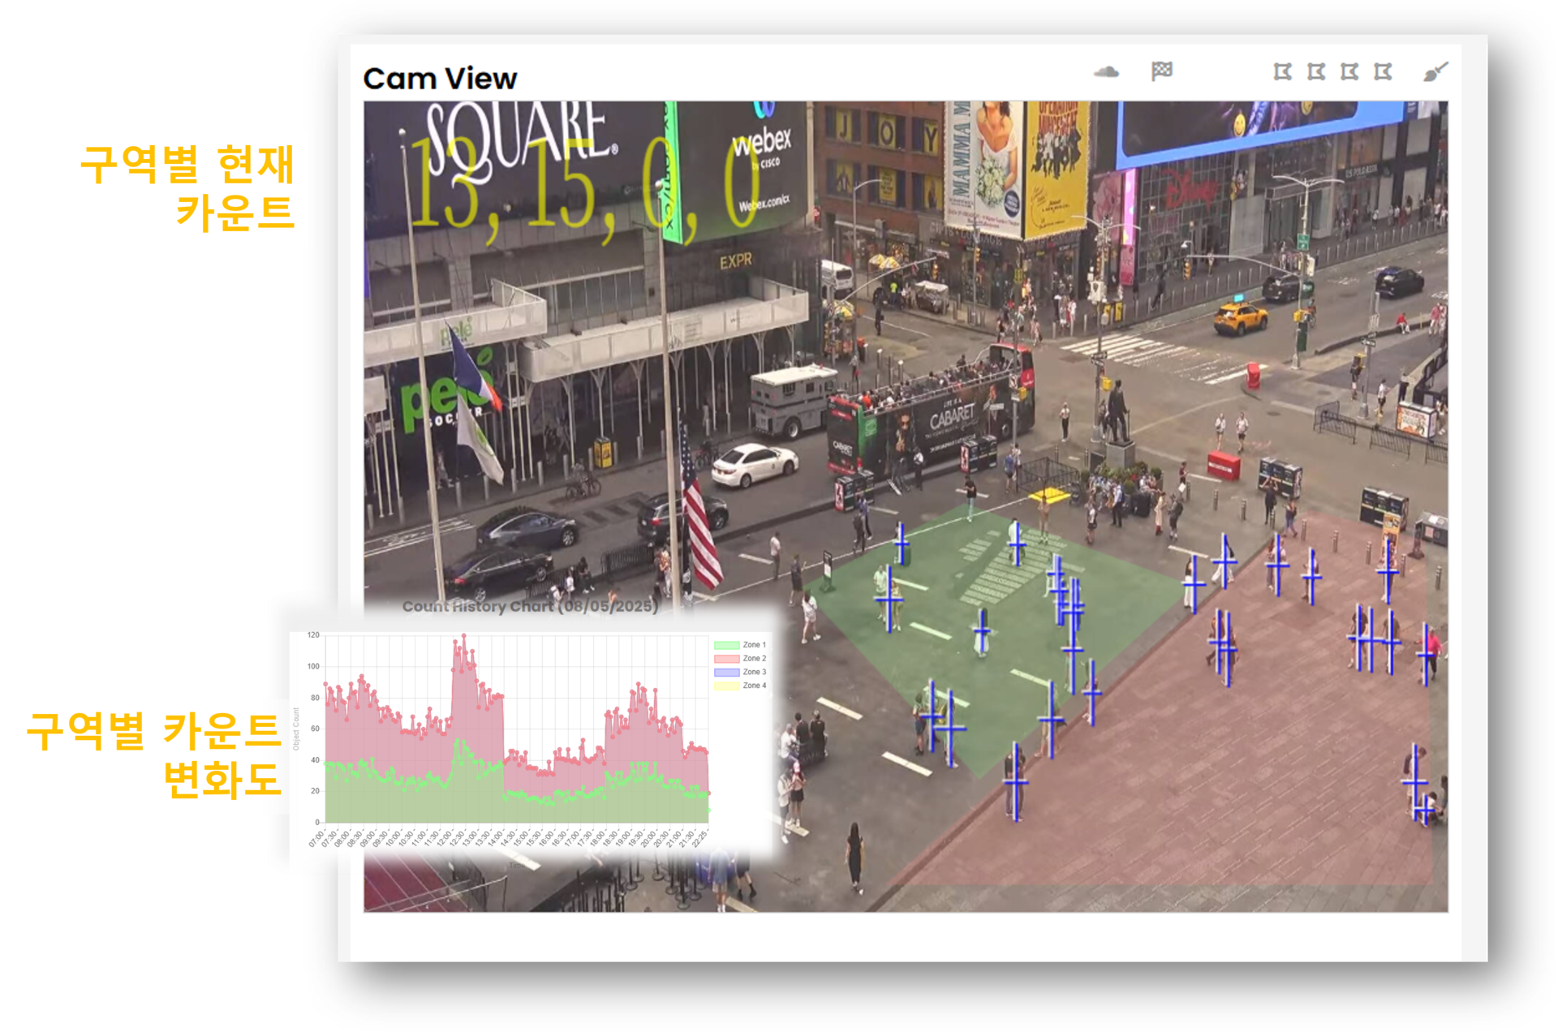Click the broom clear-zones icon
Screen dimensions: 1558x1032
point(1435,72)
